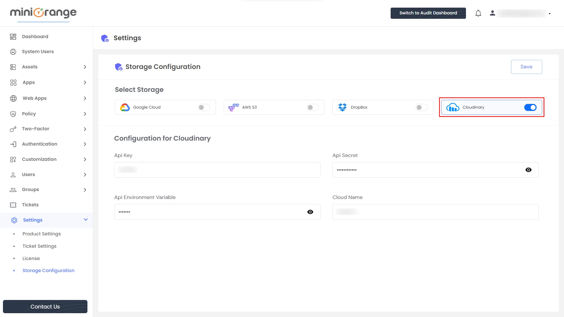Click the DropBox storage icon

[x=343, y=107]
